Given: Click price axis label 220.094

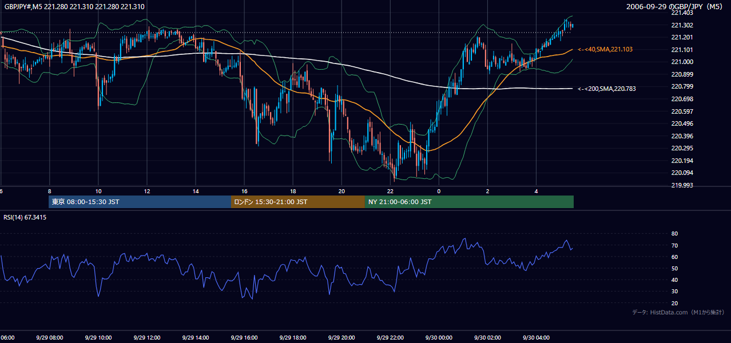Looking at the screenshot, I should click(682, 173).
